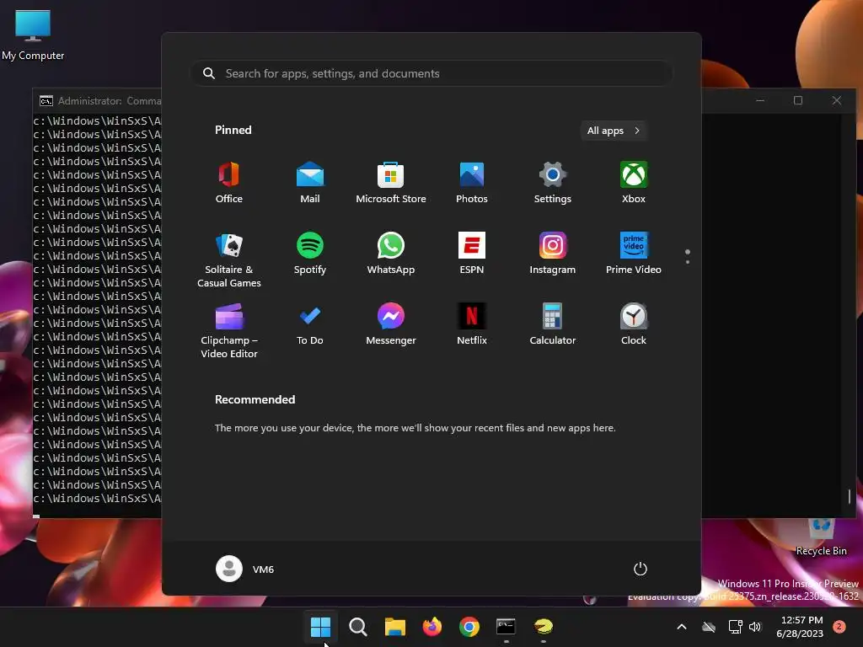Screen dimensions: 863x647
Task: Focus the Start menu search box
Action: (431, 73)
